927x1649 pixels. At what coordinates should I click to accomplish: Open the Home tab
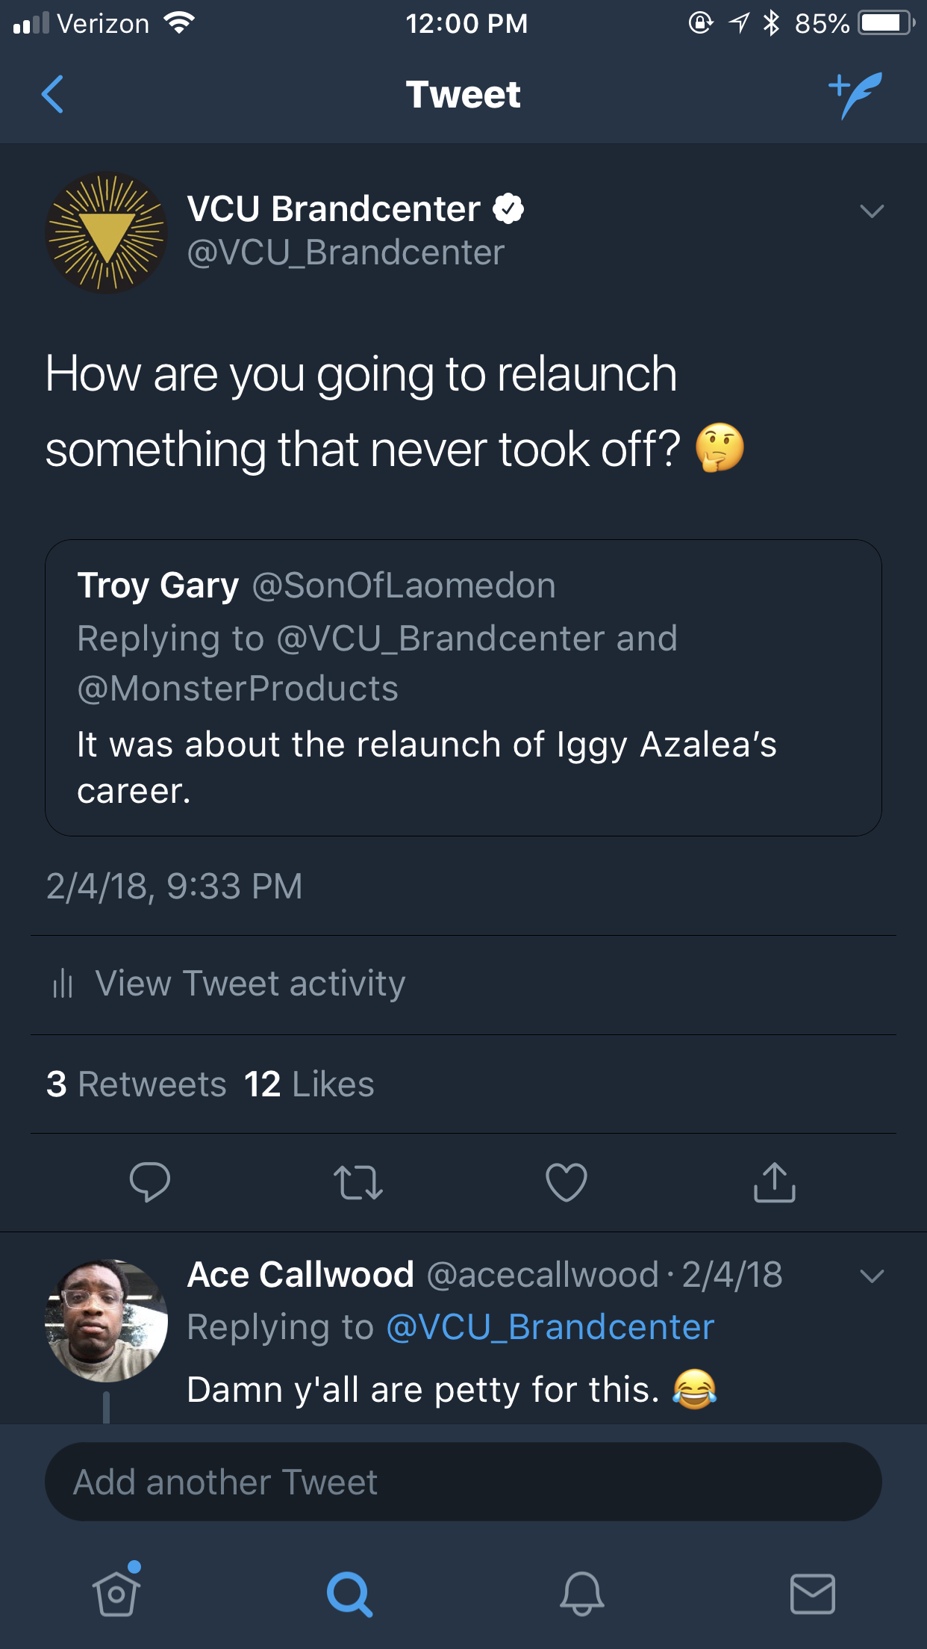pos(116,1592)
